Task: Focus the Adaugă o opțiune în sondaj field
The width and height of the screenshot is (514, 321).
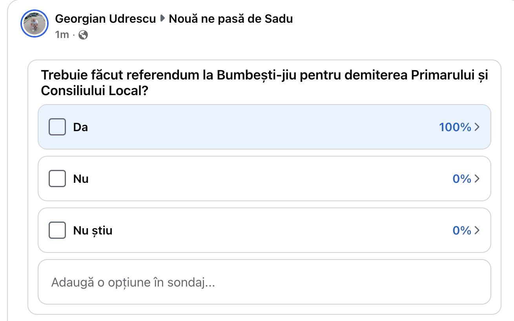Action: click(264, 282)
